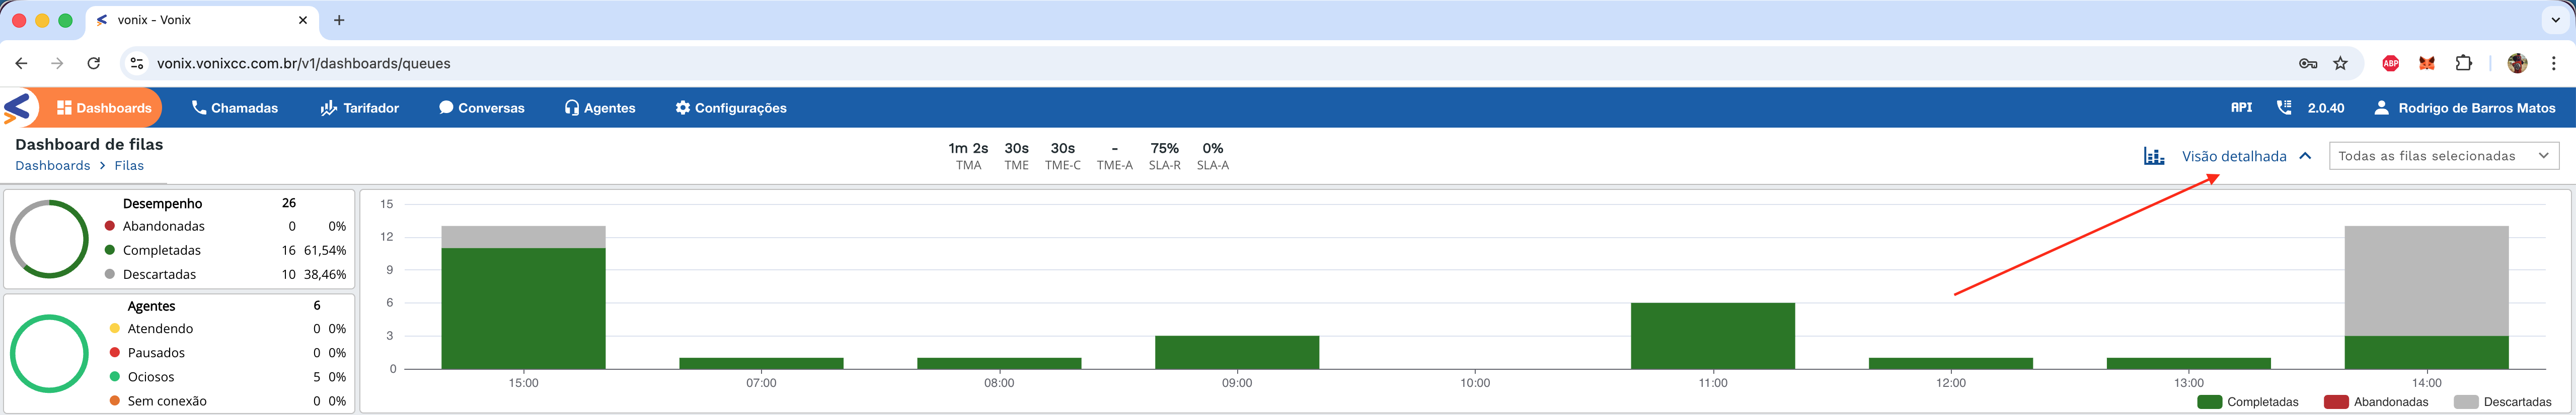Open the Conversas menu
Screen dimensions: 2576x415
[x=481, y=108]
